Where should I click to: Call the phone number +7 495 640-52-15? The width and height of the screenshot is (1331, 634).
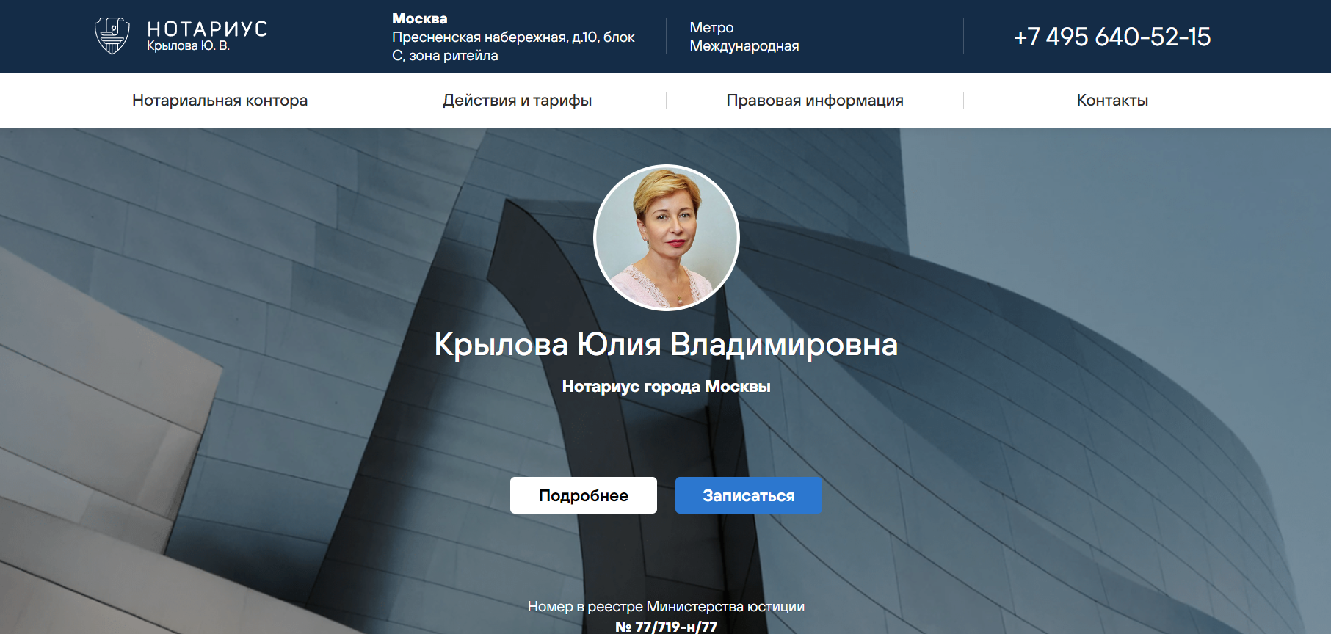(x=1111, y=37)
